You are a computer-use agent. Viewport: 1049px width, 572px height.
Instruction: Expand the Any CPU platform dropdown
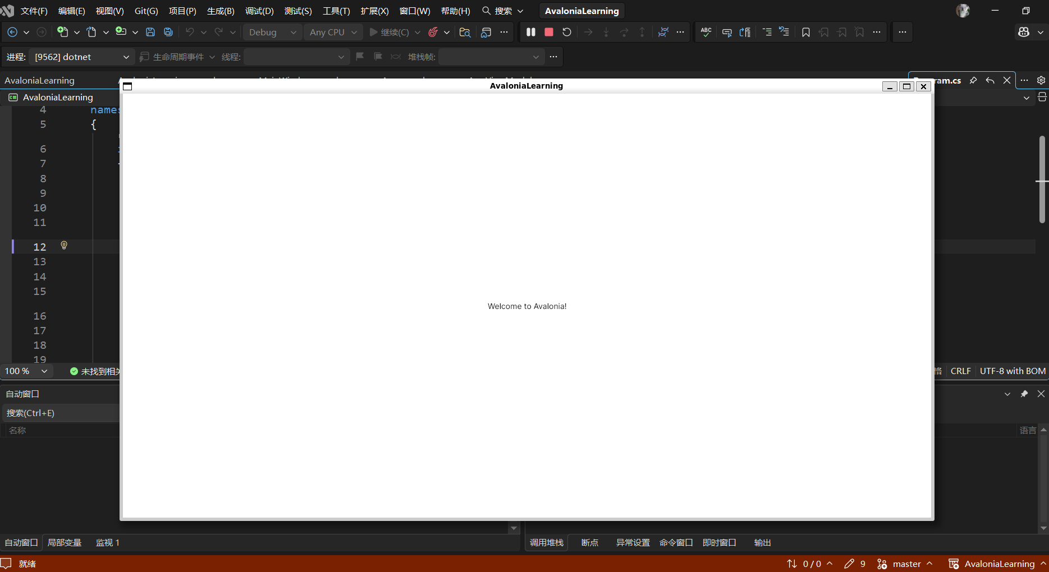coord(333,32)
